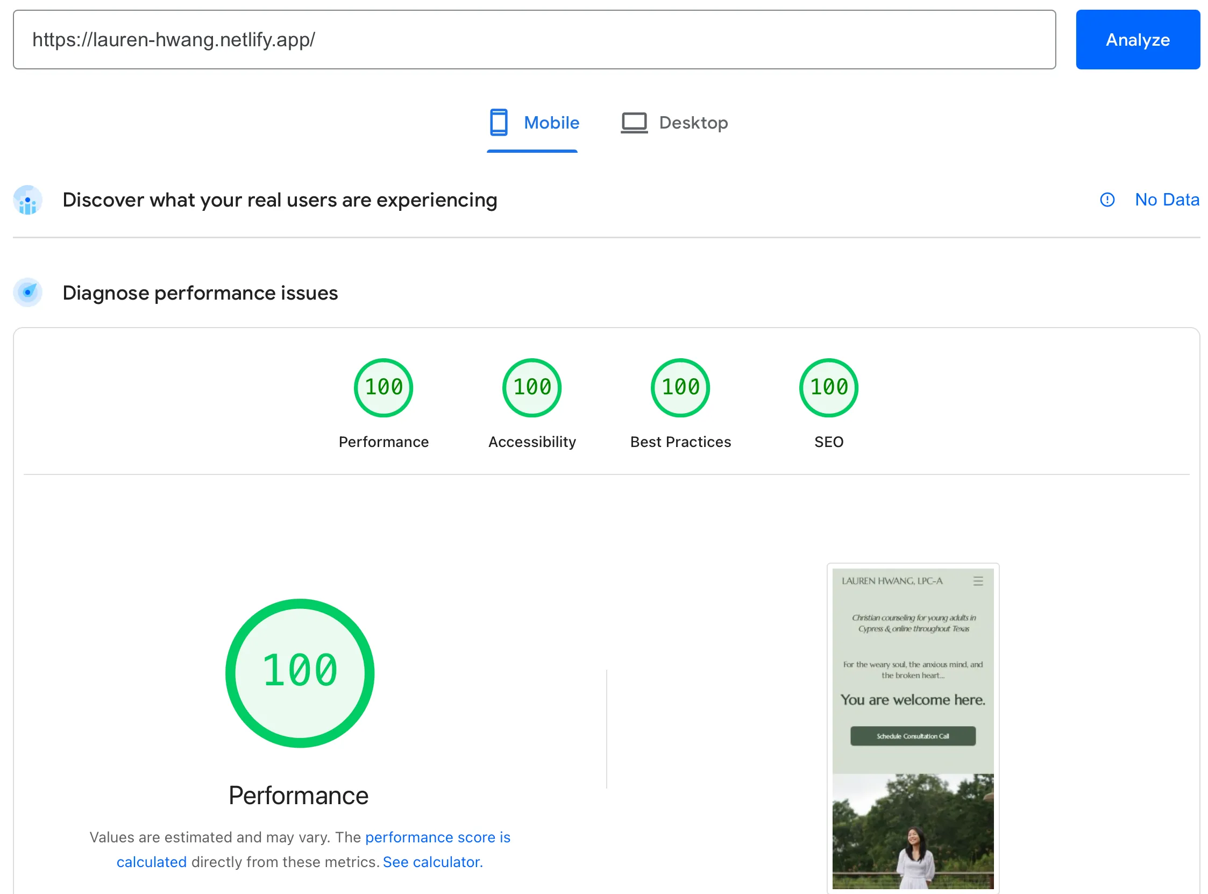Click the mobile phone icon beside Mobile tab

coord(498,122)
